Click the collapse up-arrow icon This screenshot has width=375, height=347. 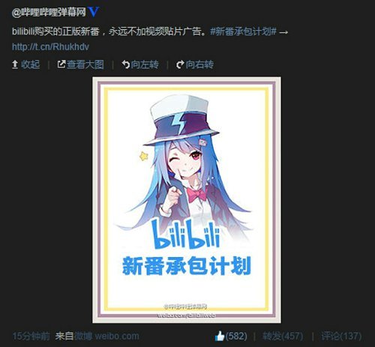(15, 64)
